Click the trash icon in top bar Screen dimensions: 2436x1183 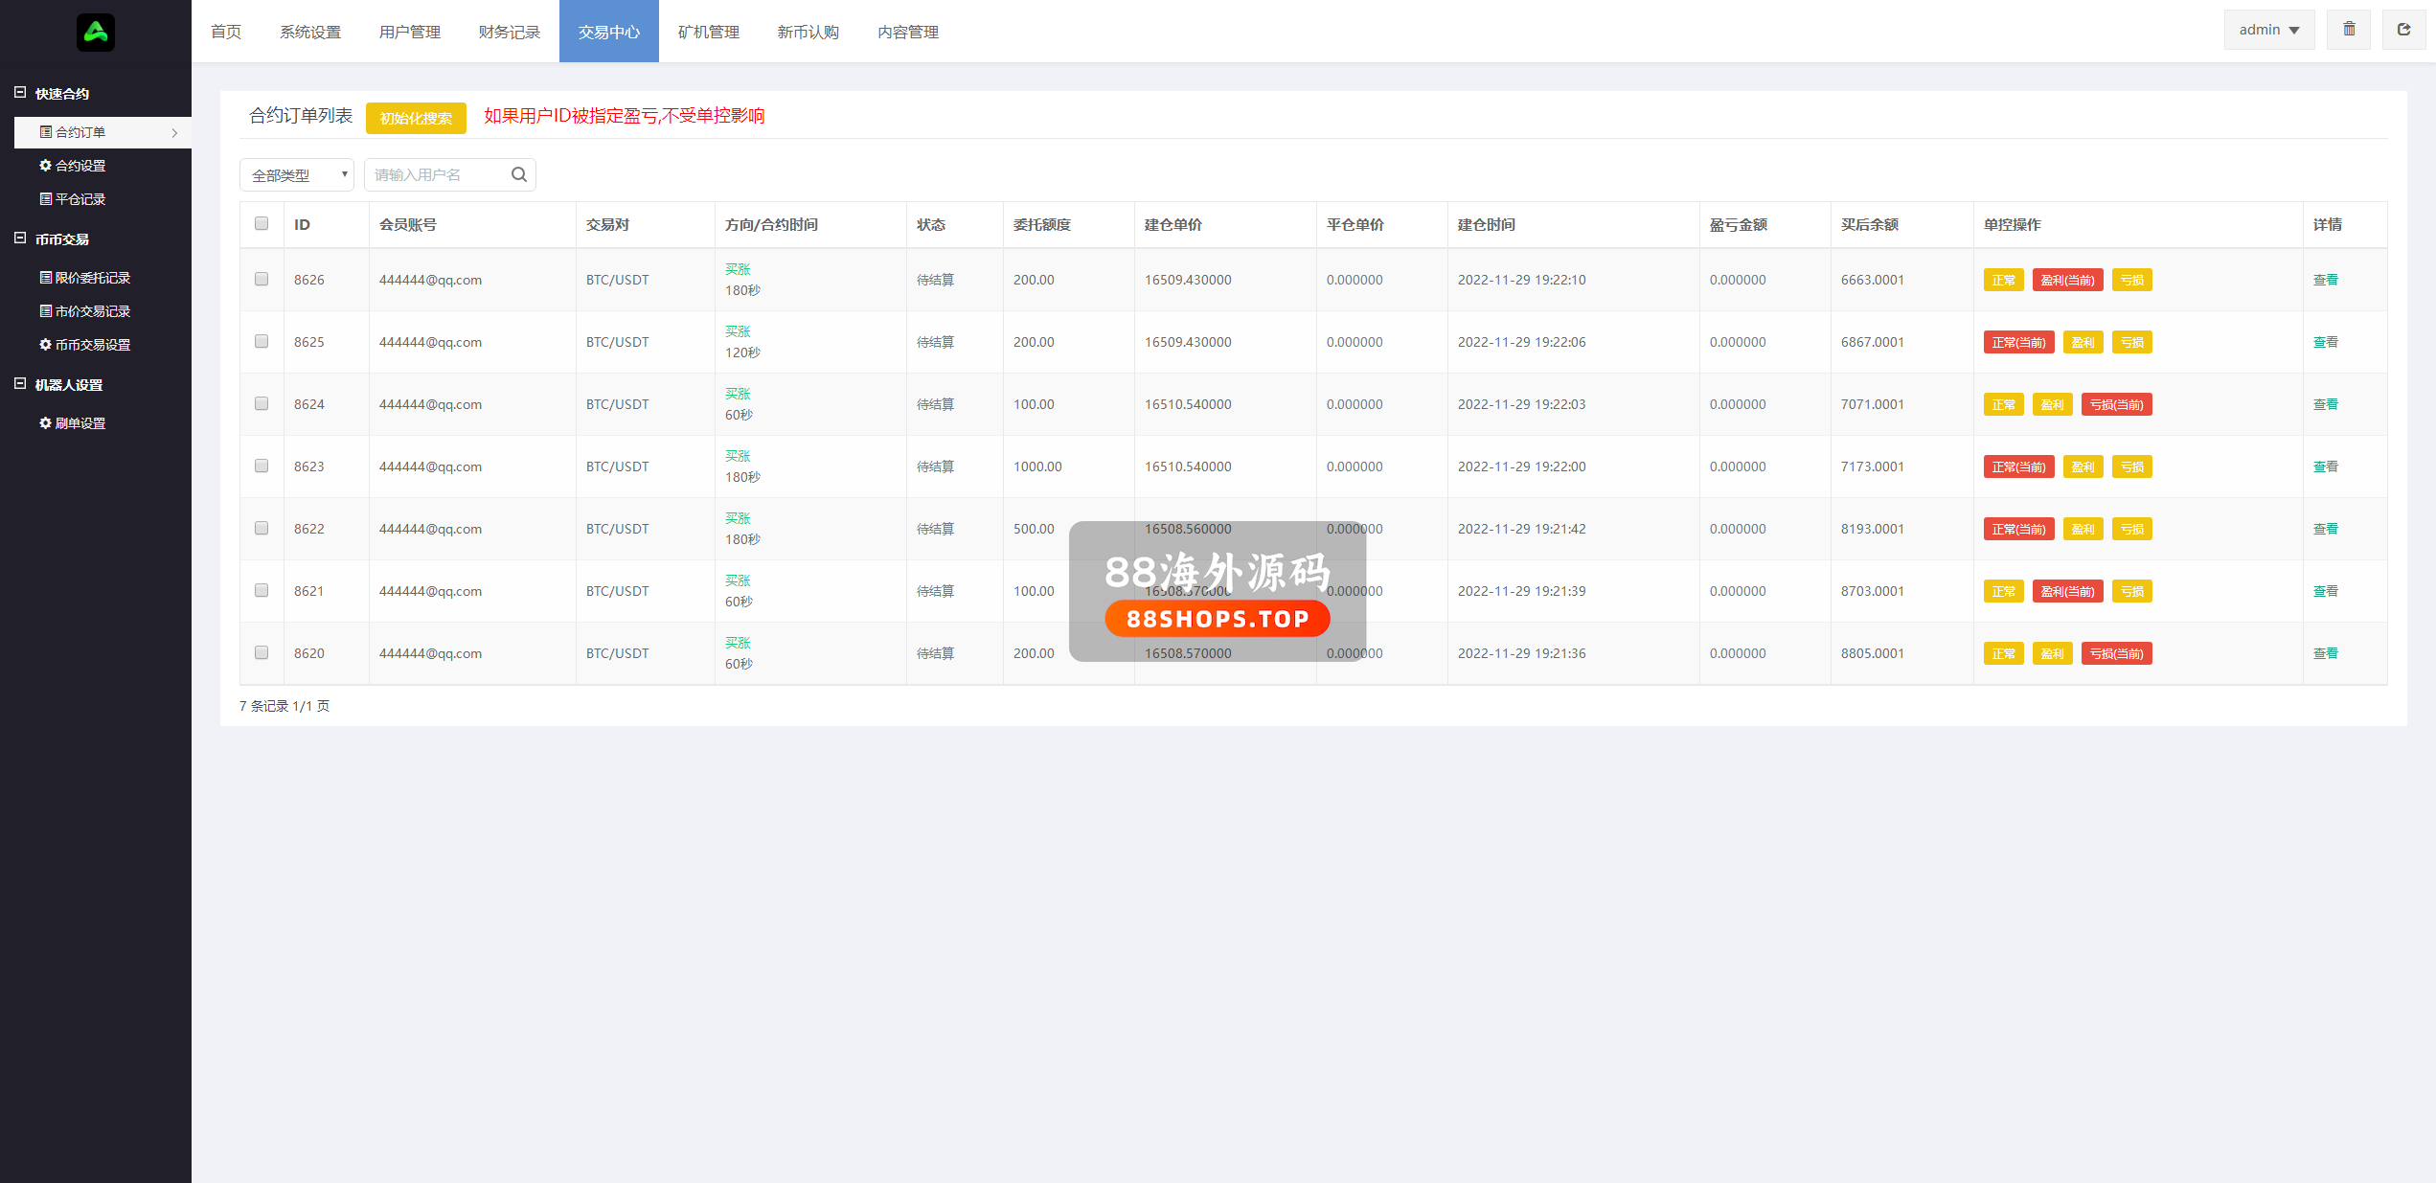(2349, 30)
